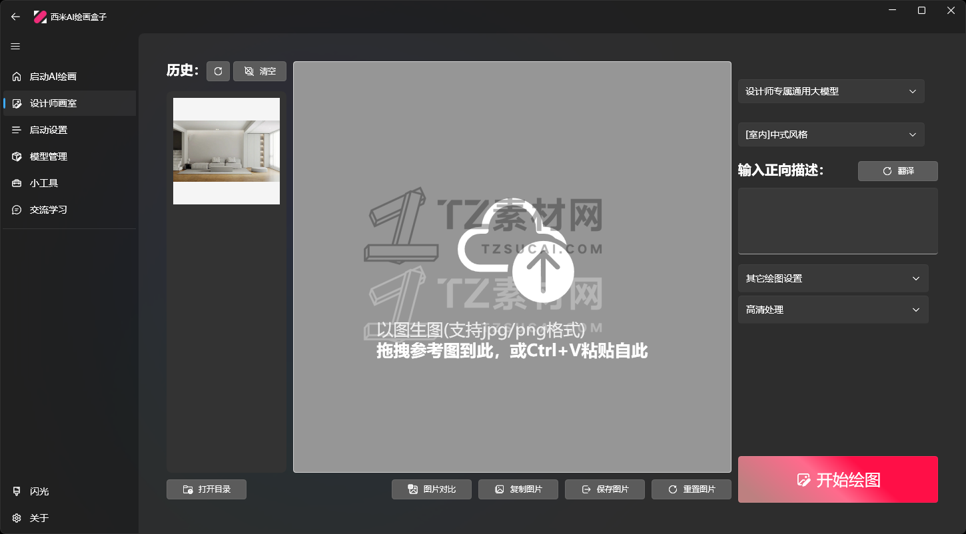966x534 pixels.
Task: Click the back arrow in the title bar
Action: pyautogui.click(x=16, y=17)
